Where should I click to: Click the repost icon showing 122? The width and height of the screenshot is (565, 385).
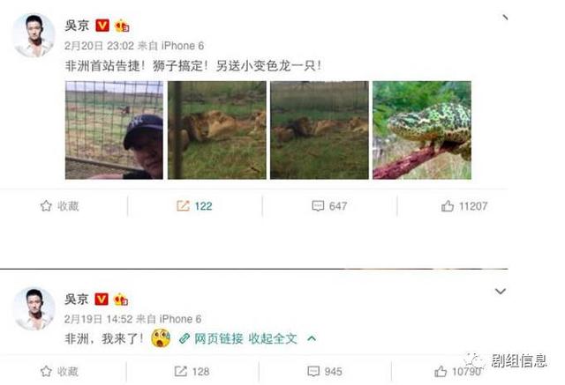(x=183, y=206)
